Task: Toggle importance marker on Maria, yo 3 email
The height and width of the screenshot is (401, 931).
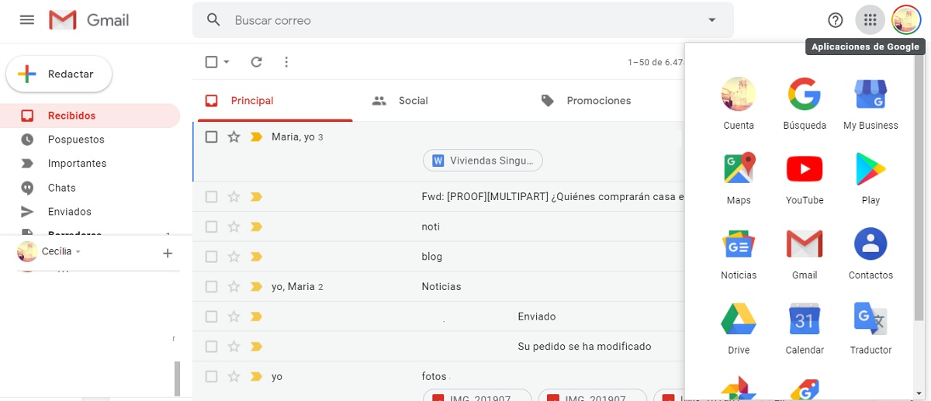Action: (257, 137)
